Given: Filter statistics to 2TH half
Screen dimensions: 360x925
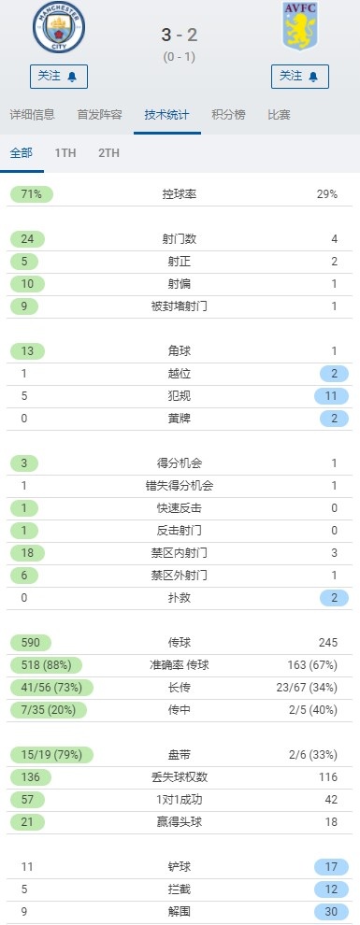Looking at the screenshot, I should pos(109,153).
